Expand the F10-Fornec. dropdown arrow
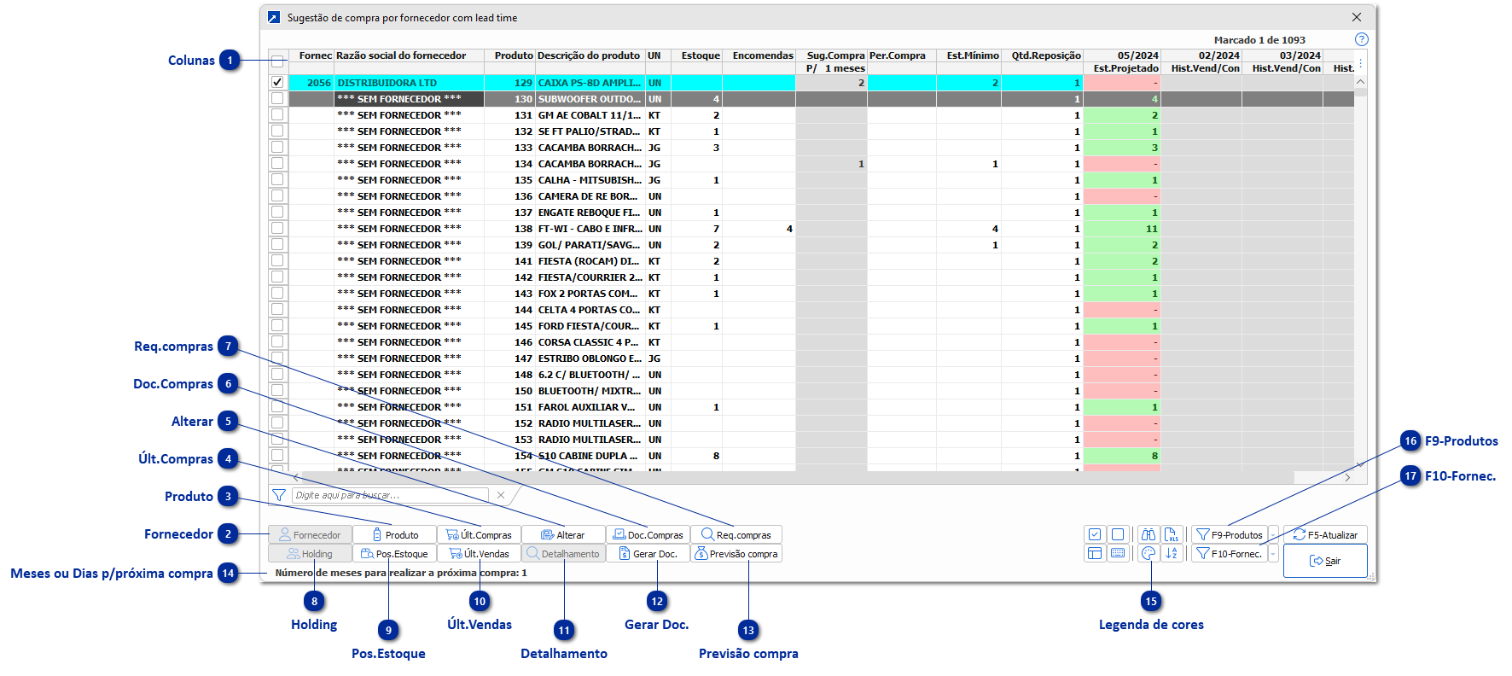This screenshot has height=676, width=1512. [x=1273, y=554]
